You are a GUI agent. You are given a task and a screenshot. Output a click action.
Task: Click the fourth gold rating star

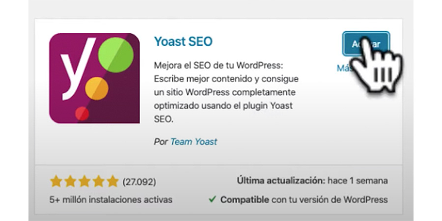98,181
